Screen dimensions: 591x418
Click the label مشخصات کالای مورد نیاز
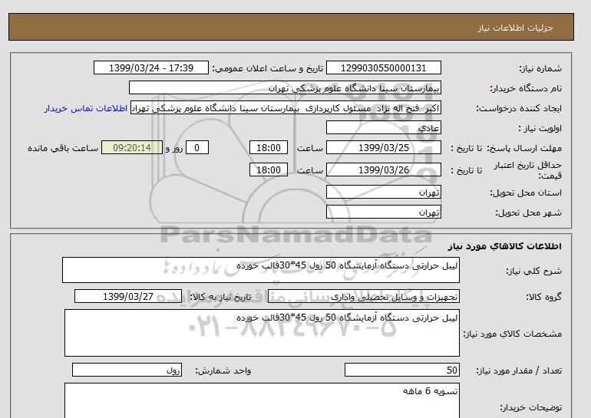pyautogui.click(x=512, y=334)
